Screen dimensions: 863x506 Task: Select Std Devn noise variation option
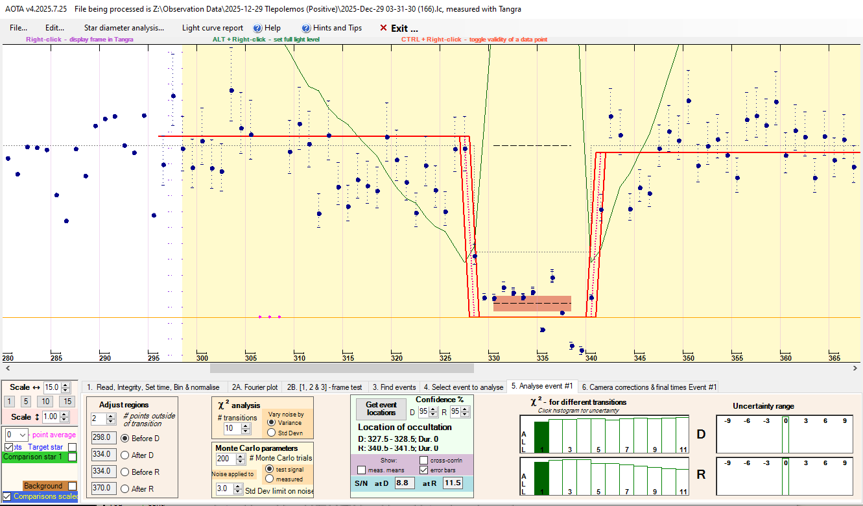click(270, 433)
